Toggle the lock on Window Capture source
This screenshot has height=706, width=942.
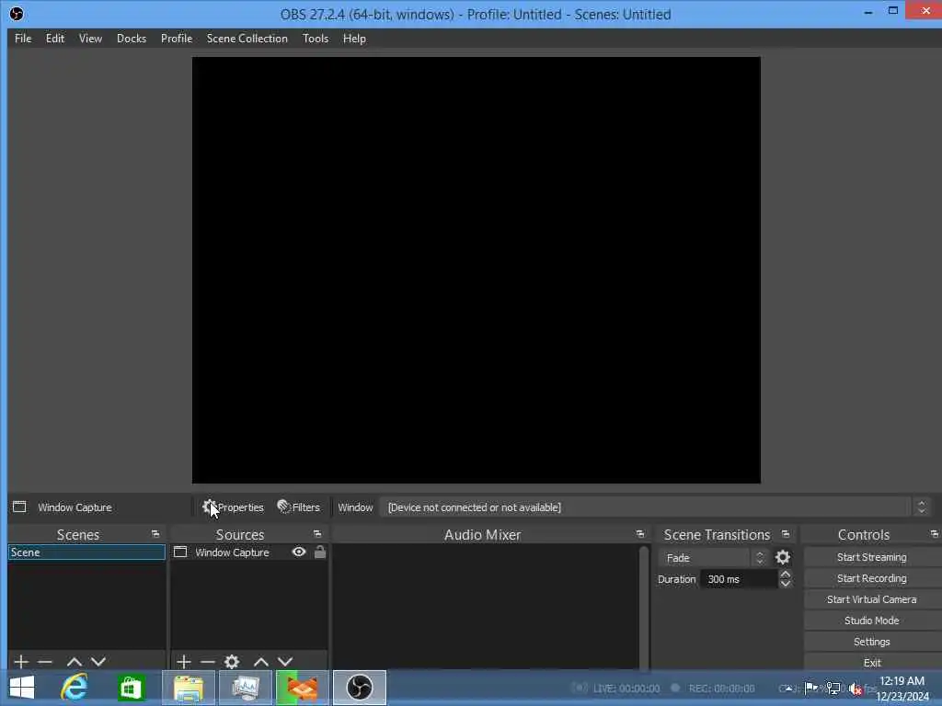320,552
